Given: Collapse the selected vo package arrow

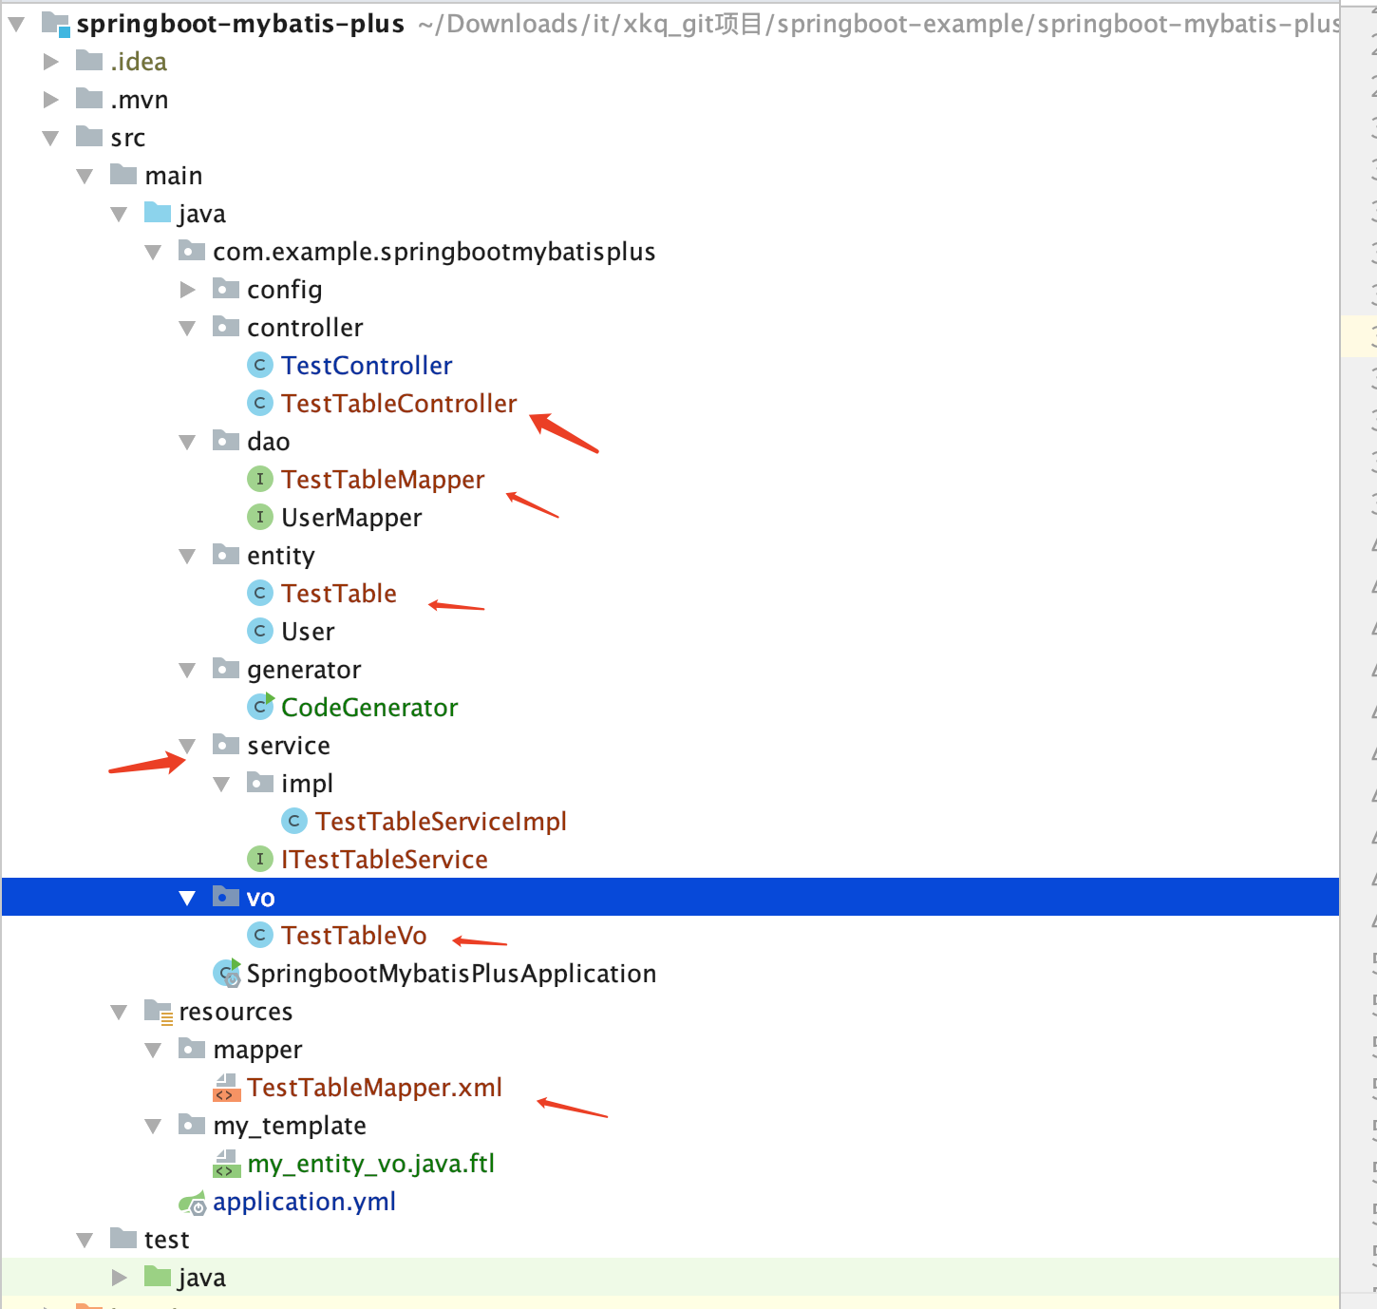Looking at the screenshot, I should 188,899.
